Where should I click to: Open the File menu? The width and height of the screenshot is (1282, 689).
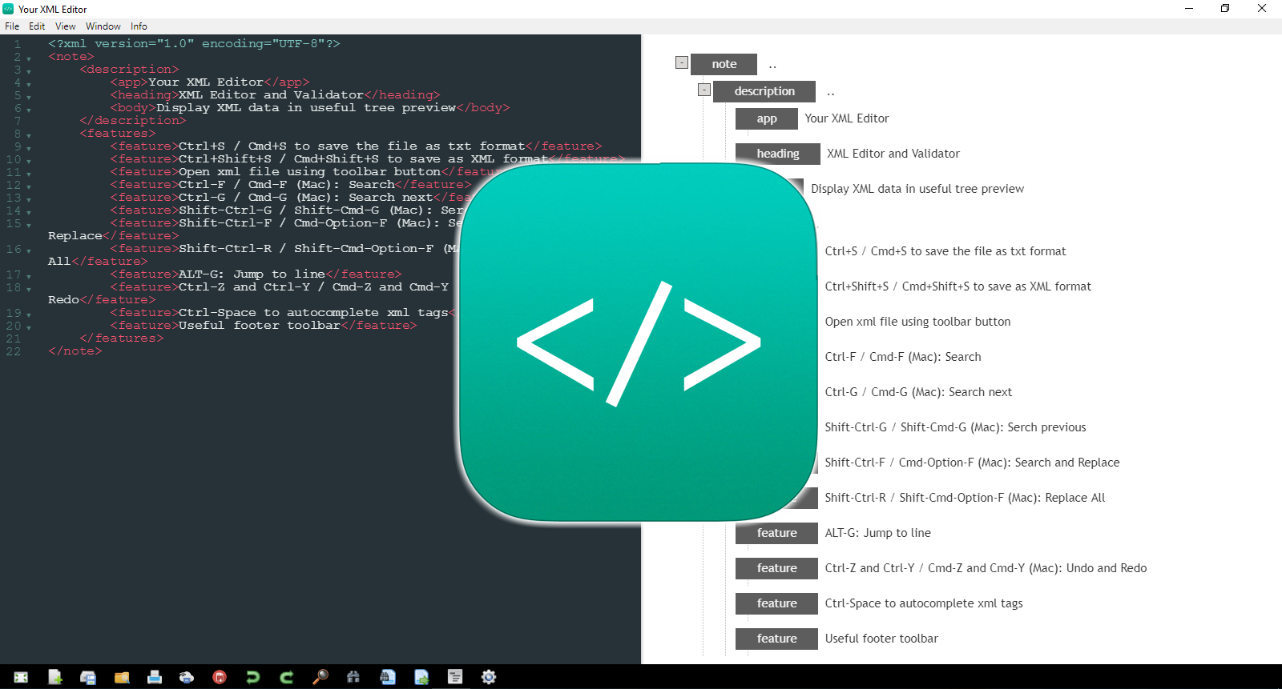point(12,26)
